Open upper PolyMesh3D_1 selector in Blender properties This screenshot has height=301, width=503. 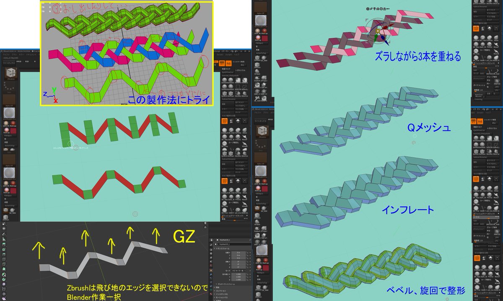[x=224, y=240]
